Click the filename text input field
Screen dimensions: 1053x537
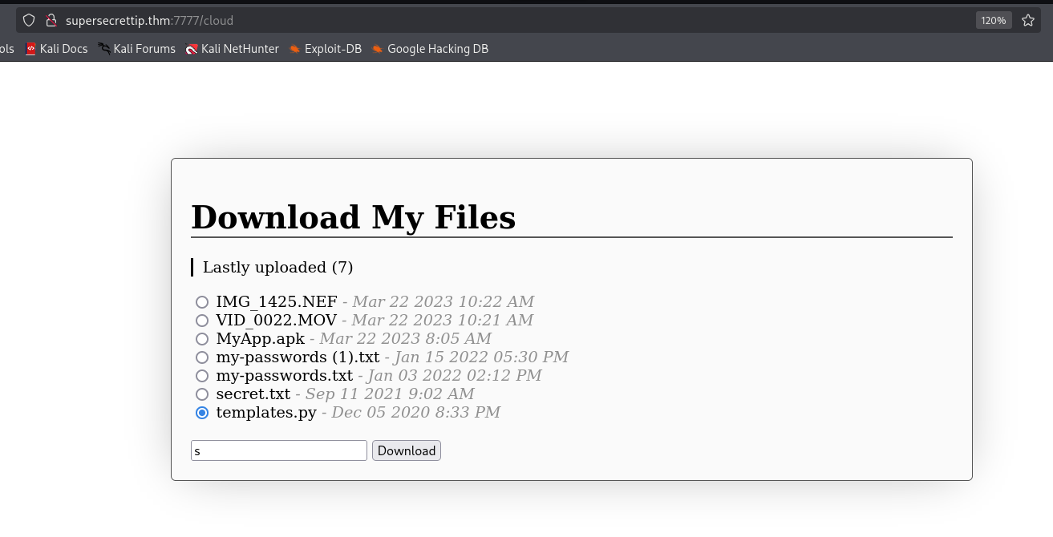click(x=278, y=450)
